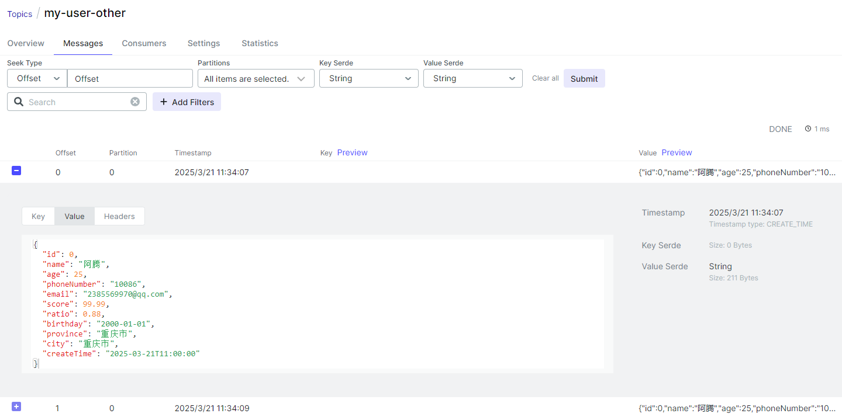Open the Settings tab
842x417 pixels.
(203, 43)
